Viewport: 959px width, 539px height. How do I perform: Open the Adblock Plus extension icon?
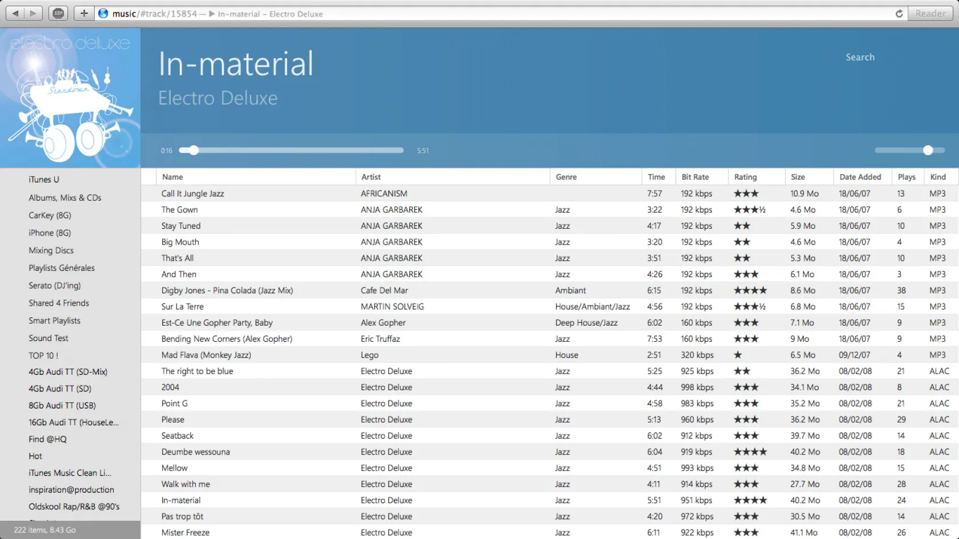(x=58, y=13)
